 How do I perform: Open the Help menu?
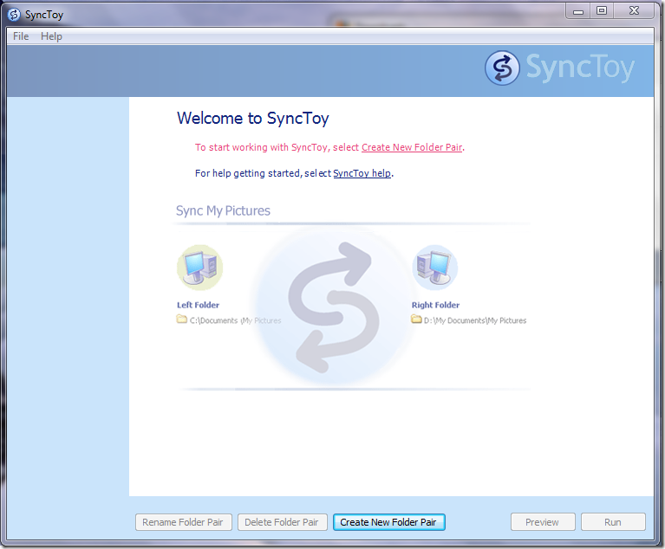coord(51,36)
